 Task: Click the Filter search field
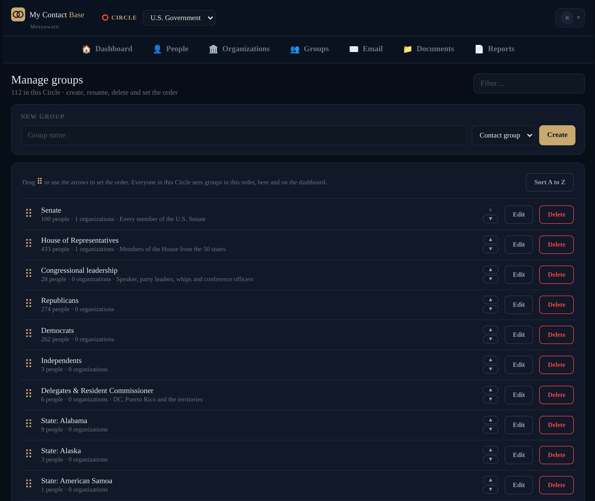click(x=529, y=84)
